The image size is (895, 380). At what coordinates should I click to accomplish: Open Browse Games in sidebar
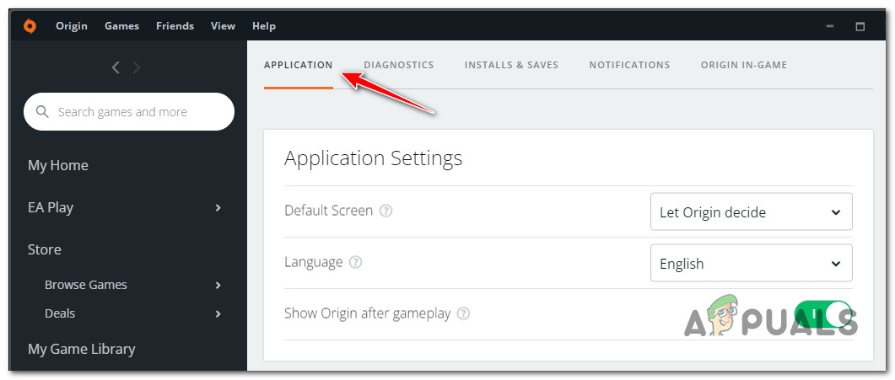85,285
